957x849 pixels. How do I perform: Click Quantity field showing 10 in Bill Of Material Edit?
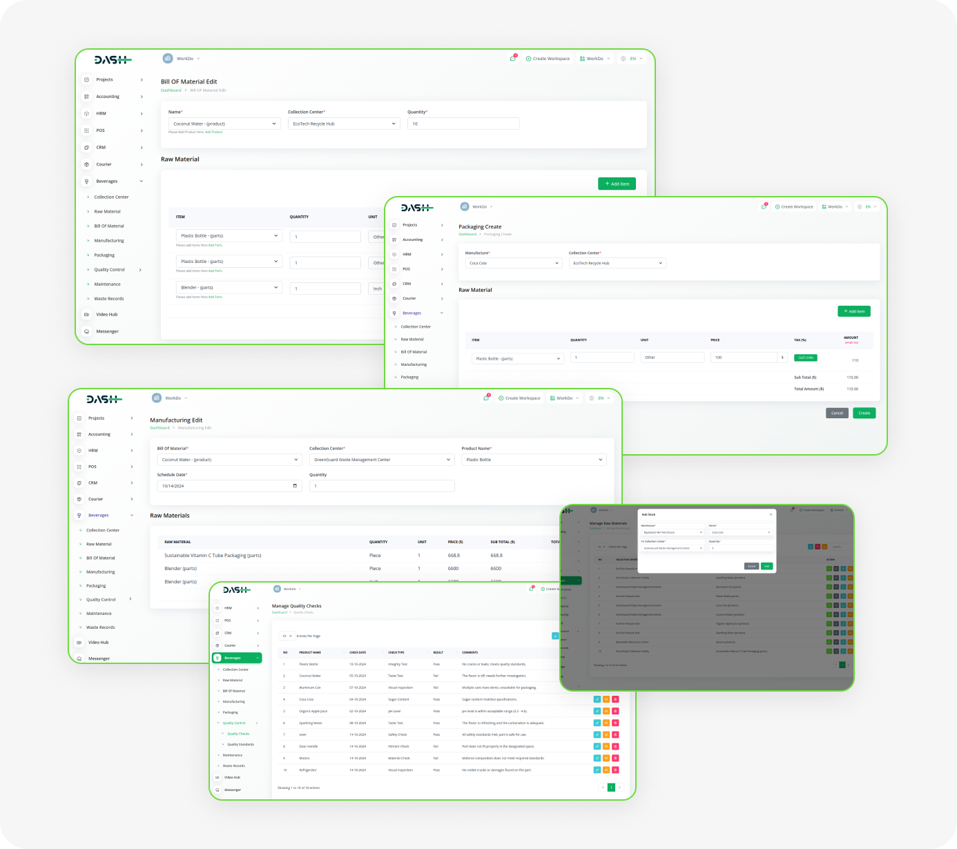tap(463, 124)
